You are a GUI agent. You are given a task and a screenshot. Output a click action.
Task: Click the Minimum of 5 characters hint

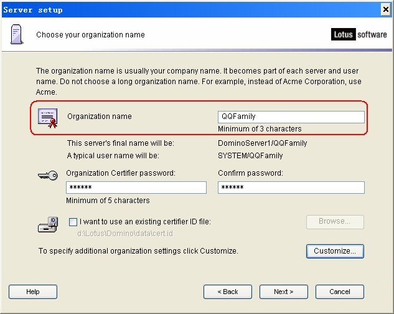108,201
